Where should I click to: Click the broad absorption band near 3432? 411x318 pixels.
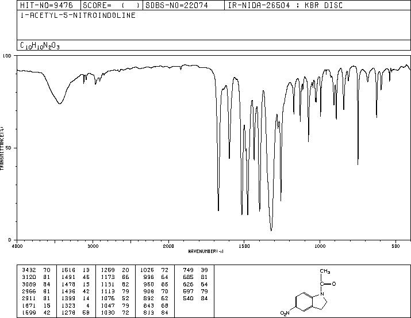(60, 104)
